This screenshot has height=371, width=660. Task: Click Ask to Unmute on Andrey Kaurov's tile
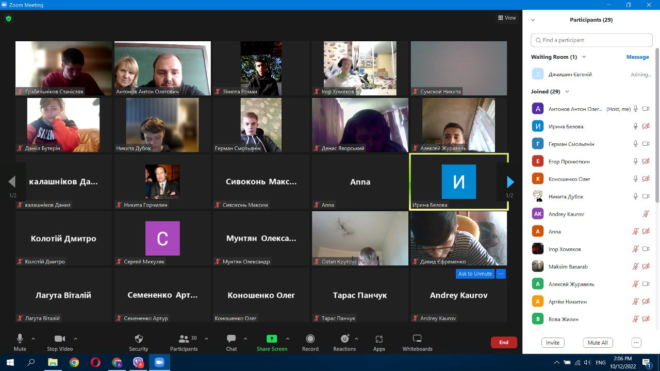(475, 274)
